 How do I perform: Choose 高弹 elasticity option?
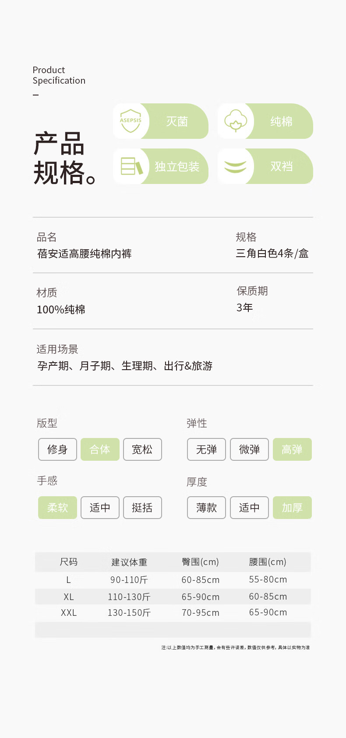(x=292, y=449)
